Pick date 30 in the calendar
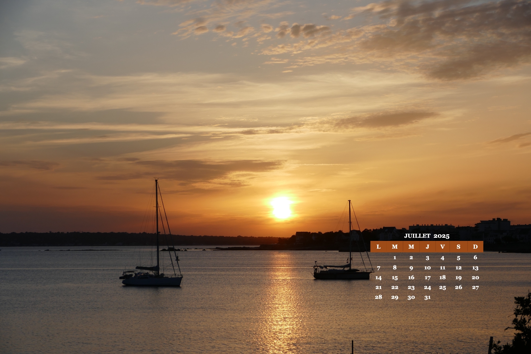Viewport: 531px width, 354px height. 411,297
